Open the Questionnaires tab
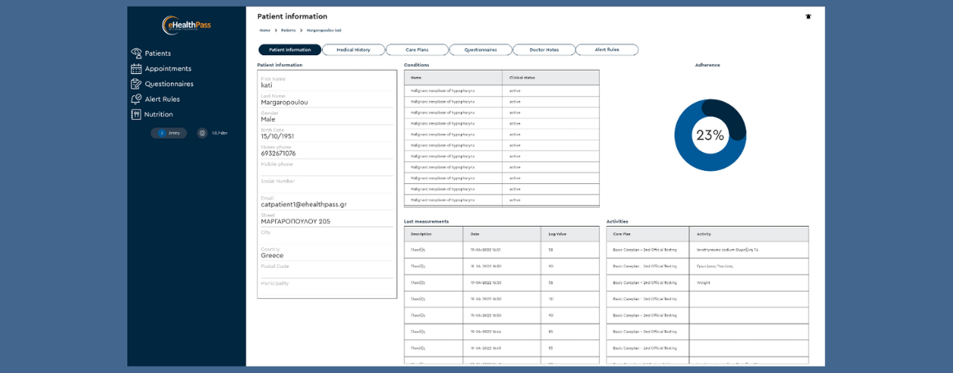The width and height of the screenshot is (953, 373). click(481, 50)
